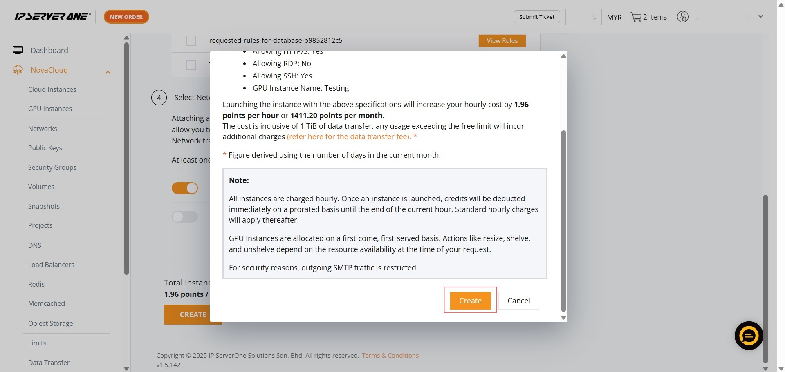
Task: Turn off the enabled orange network toggle
Action: point(185,188)
